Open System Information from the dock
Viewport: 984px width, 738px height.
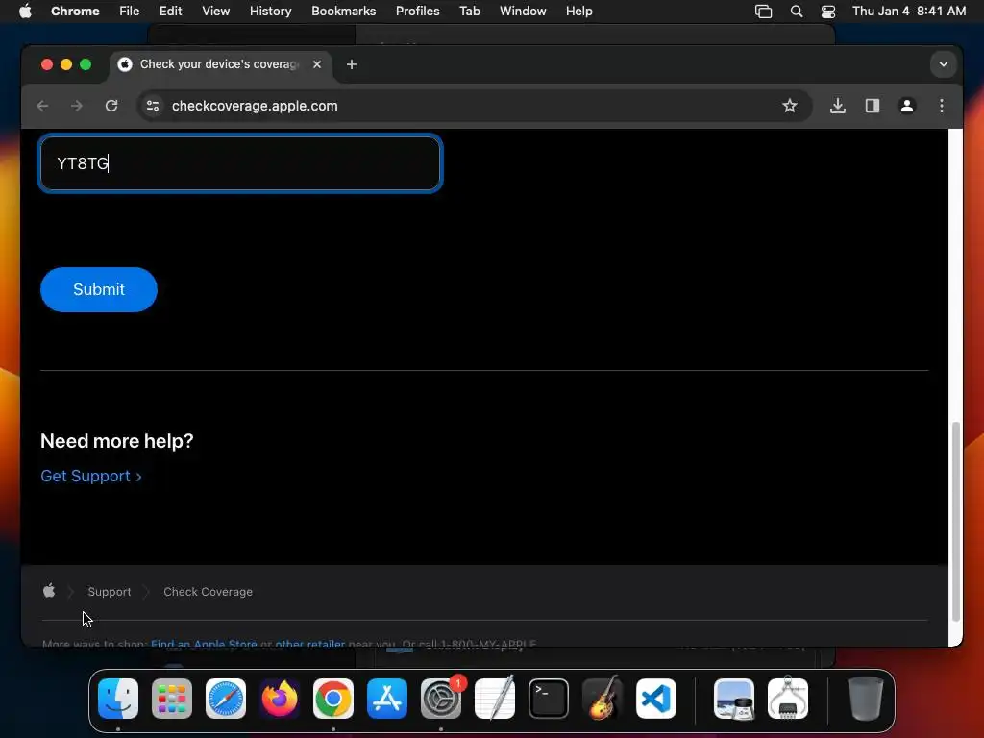coord(788,698)
